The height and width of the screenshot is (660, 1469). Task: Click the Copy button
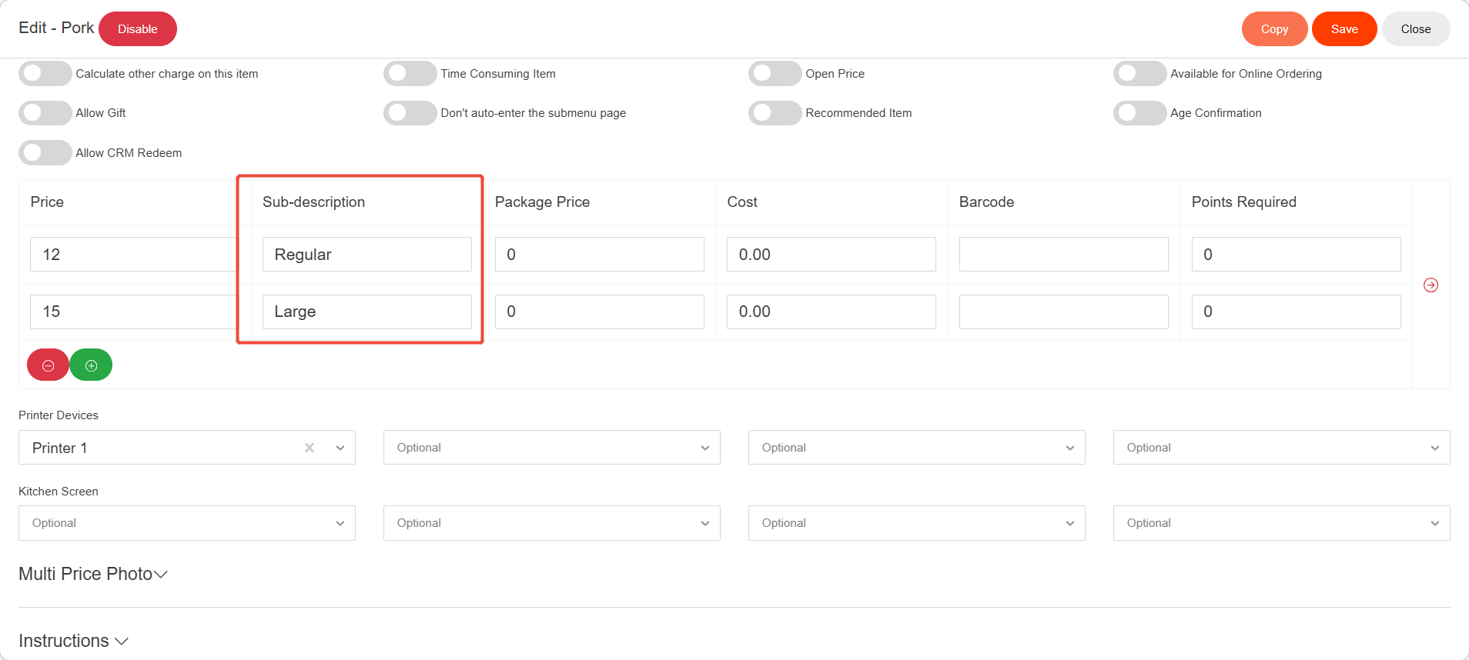pos(1274,29)
